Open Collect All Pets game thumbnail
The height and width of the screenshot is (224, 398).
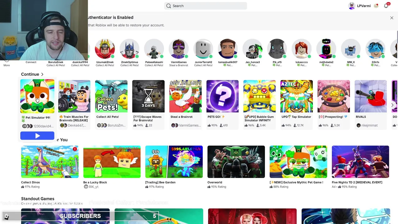point(111,96)
